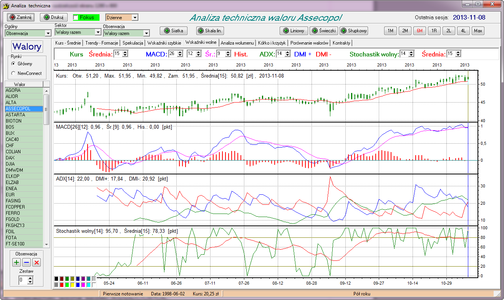Pick the yellow color swatch
Screen dimensions: 504x300
tap(73, 285)
